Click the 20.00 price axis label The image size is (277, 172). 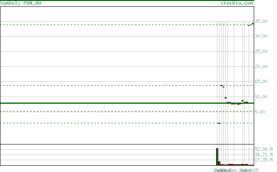tap(261, 67)
